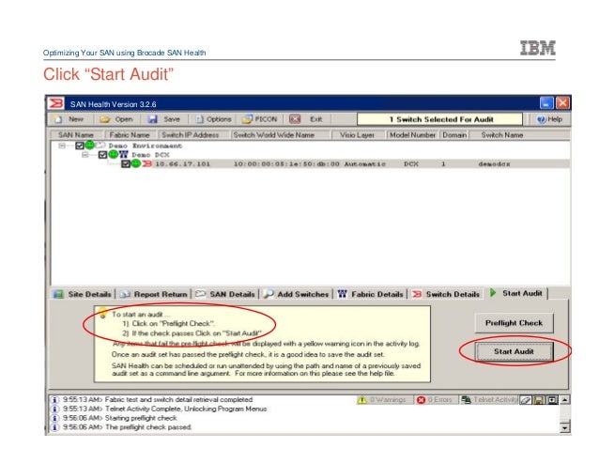
Task: Collapse the Demo DCX tree node
Action: (84, 155)
